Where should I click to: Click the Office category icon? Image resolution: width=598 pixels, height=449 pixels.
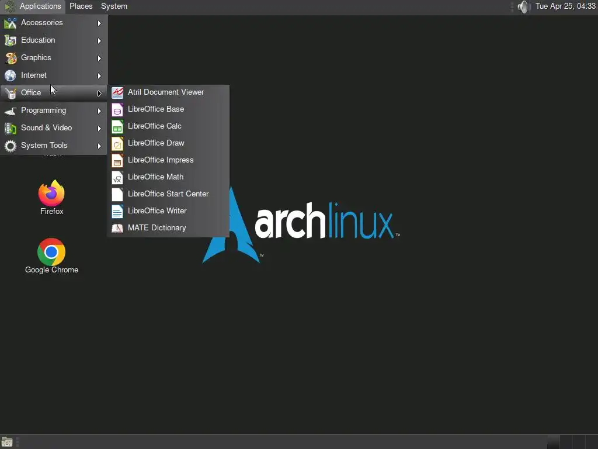[11, 93]
